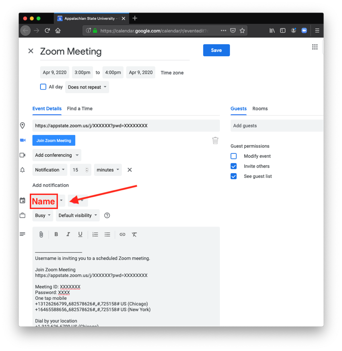Bookmark this page with the star icon
The height and width of the screenshot is (351, 342).
coord(242,31)
